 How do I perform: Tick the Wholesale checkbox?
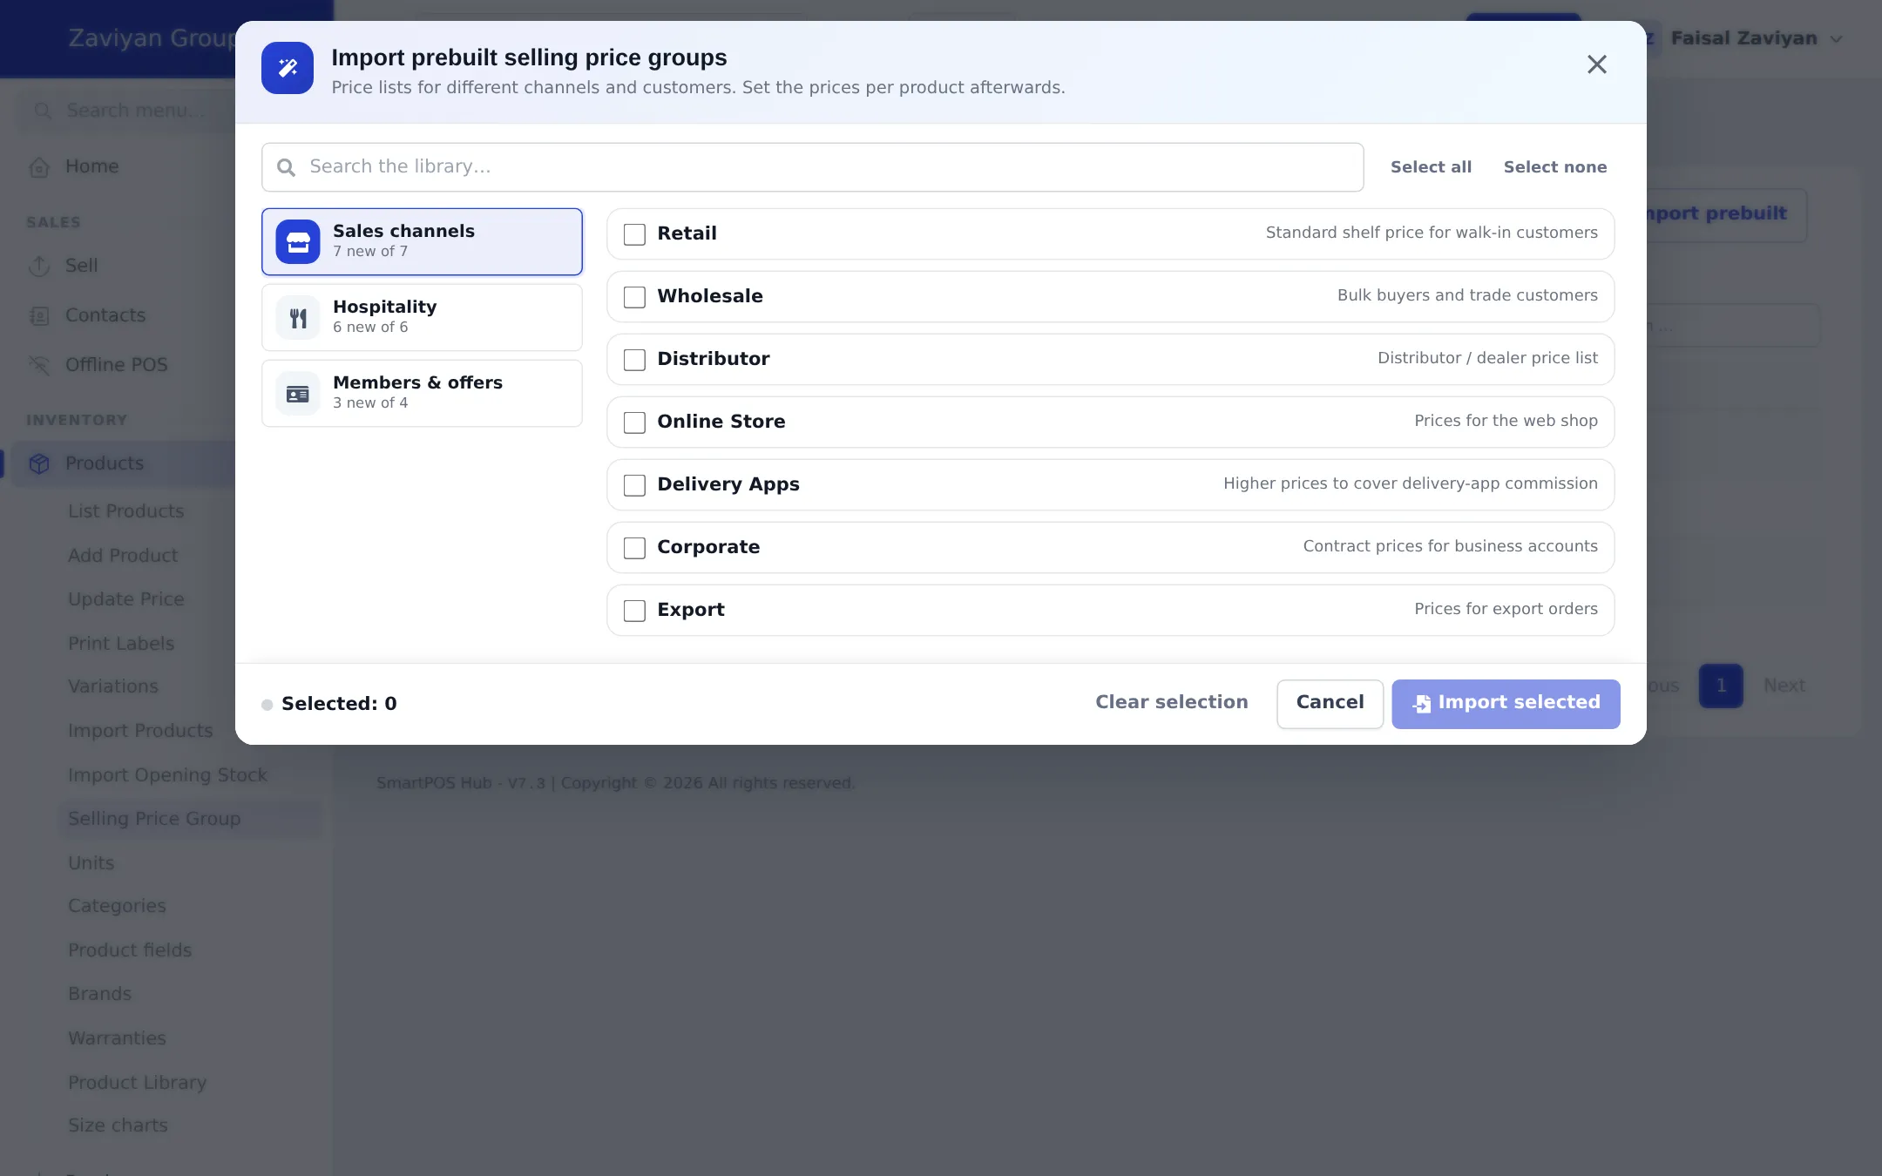coord(634,297)
